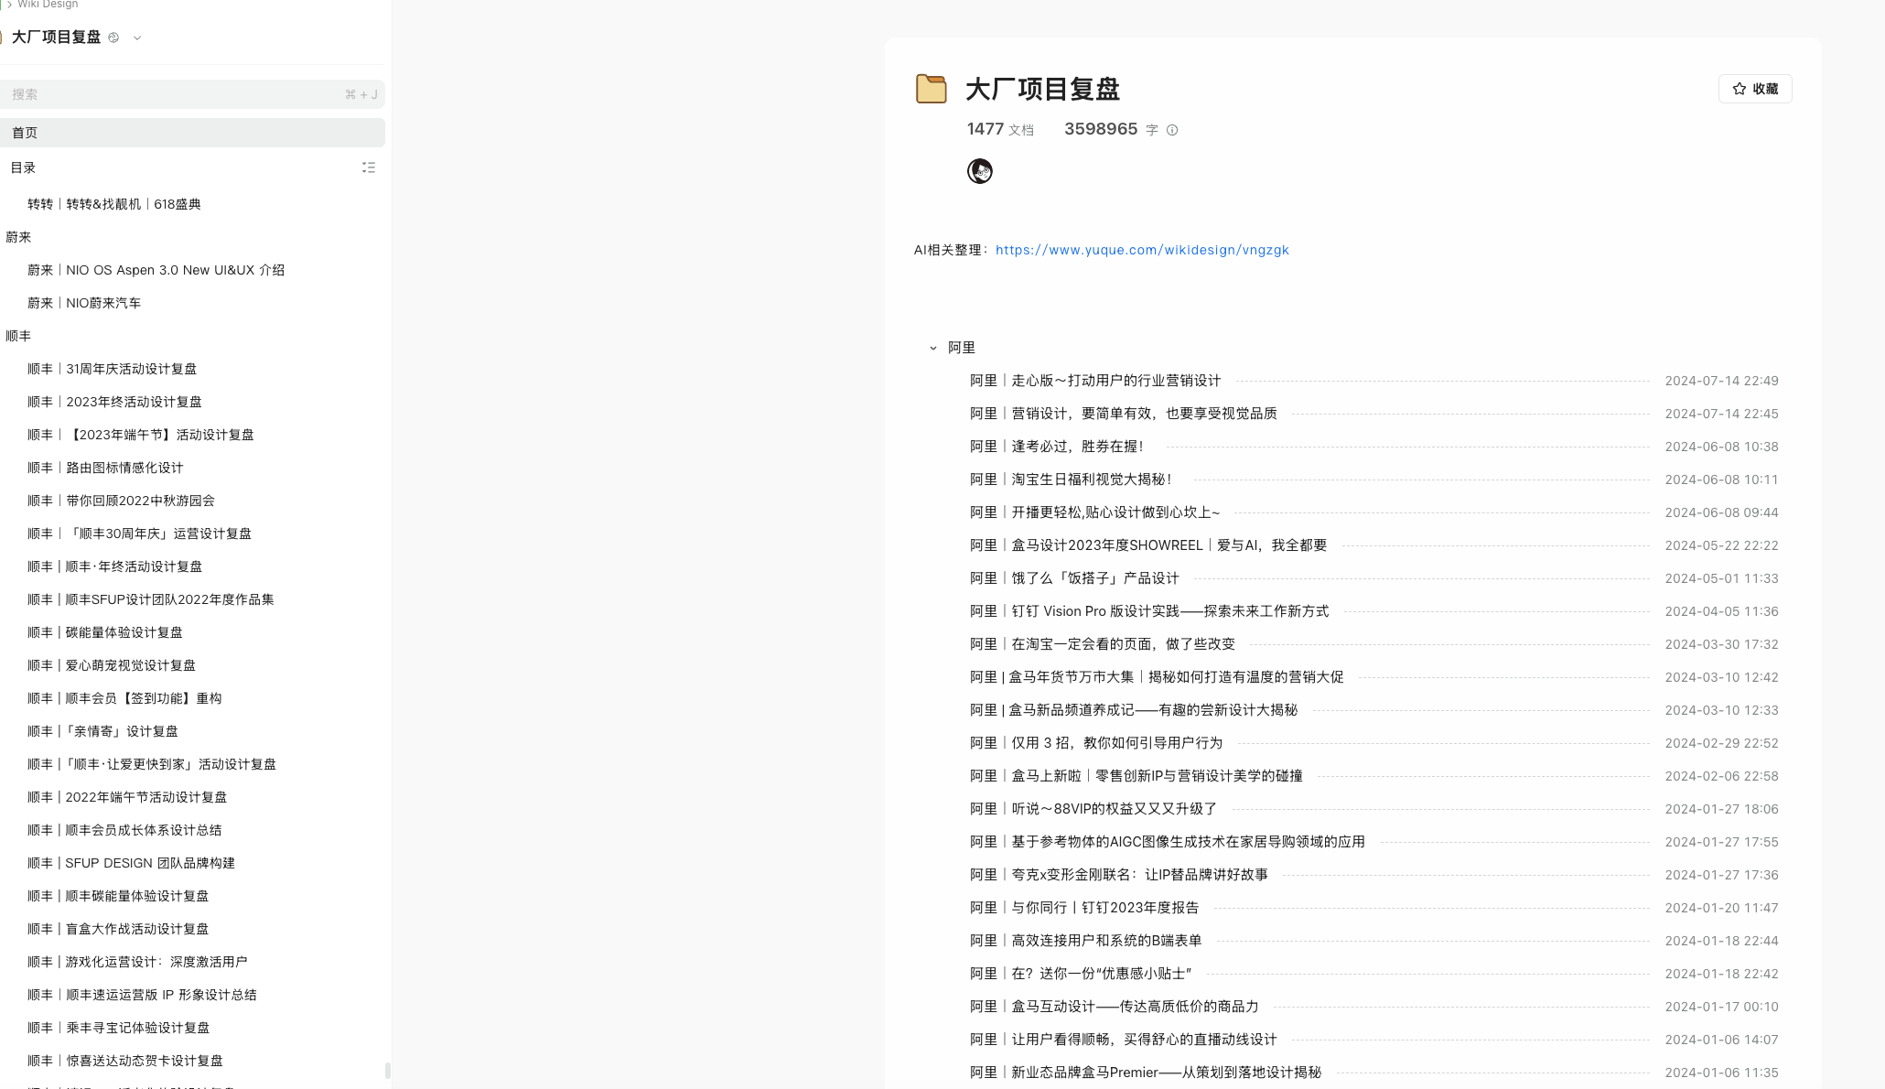Open 高效连接用户和系统的B端表单

pos(1086,941)
